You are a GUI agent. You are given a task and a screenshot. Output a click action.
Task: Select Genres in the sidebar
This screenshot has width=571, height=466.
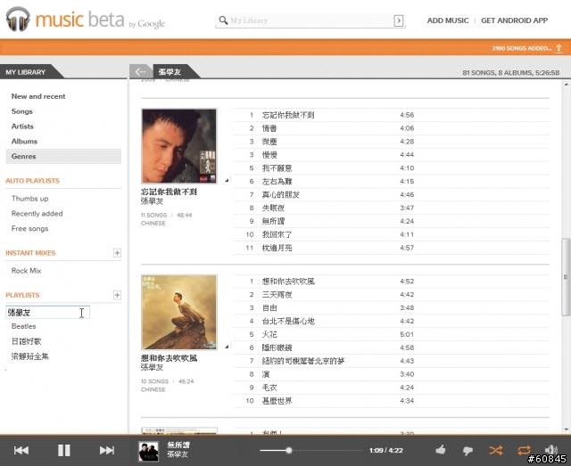click(x=63, y=156)
